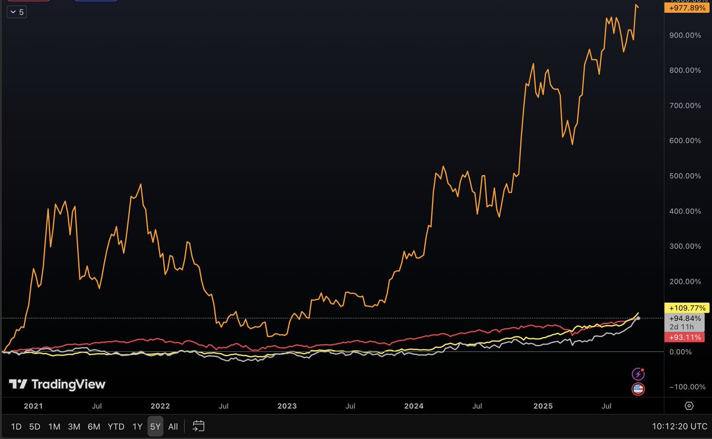
Task: Select the 1M time range
Action: (x=54, y=427)
